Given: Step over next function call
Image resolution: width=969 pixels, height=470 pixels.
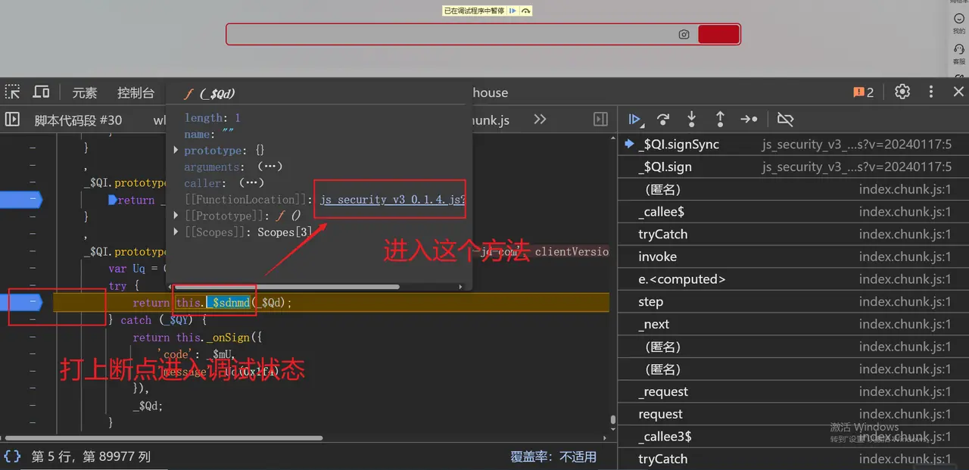Looking at the screenshot, I should [663, 120].
